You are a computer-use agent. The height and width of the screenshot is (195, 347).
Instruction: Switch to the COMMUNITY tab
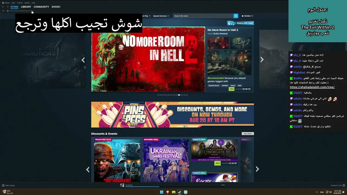click(x=41, y=7)
